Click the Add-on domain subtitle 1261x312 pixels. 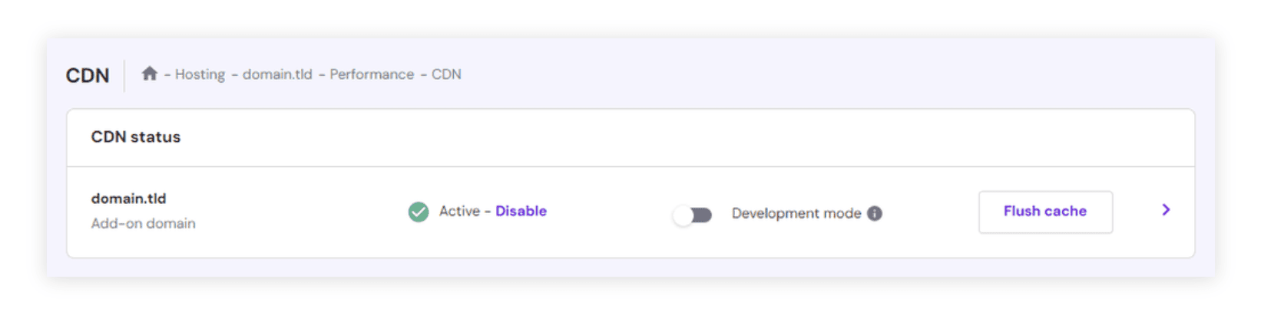click(x=143, y=224)
